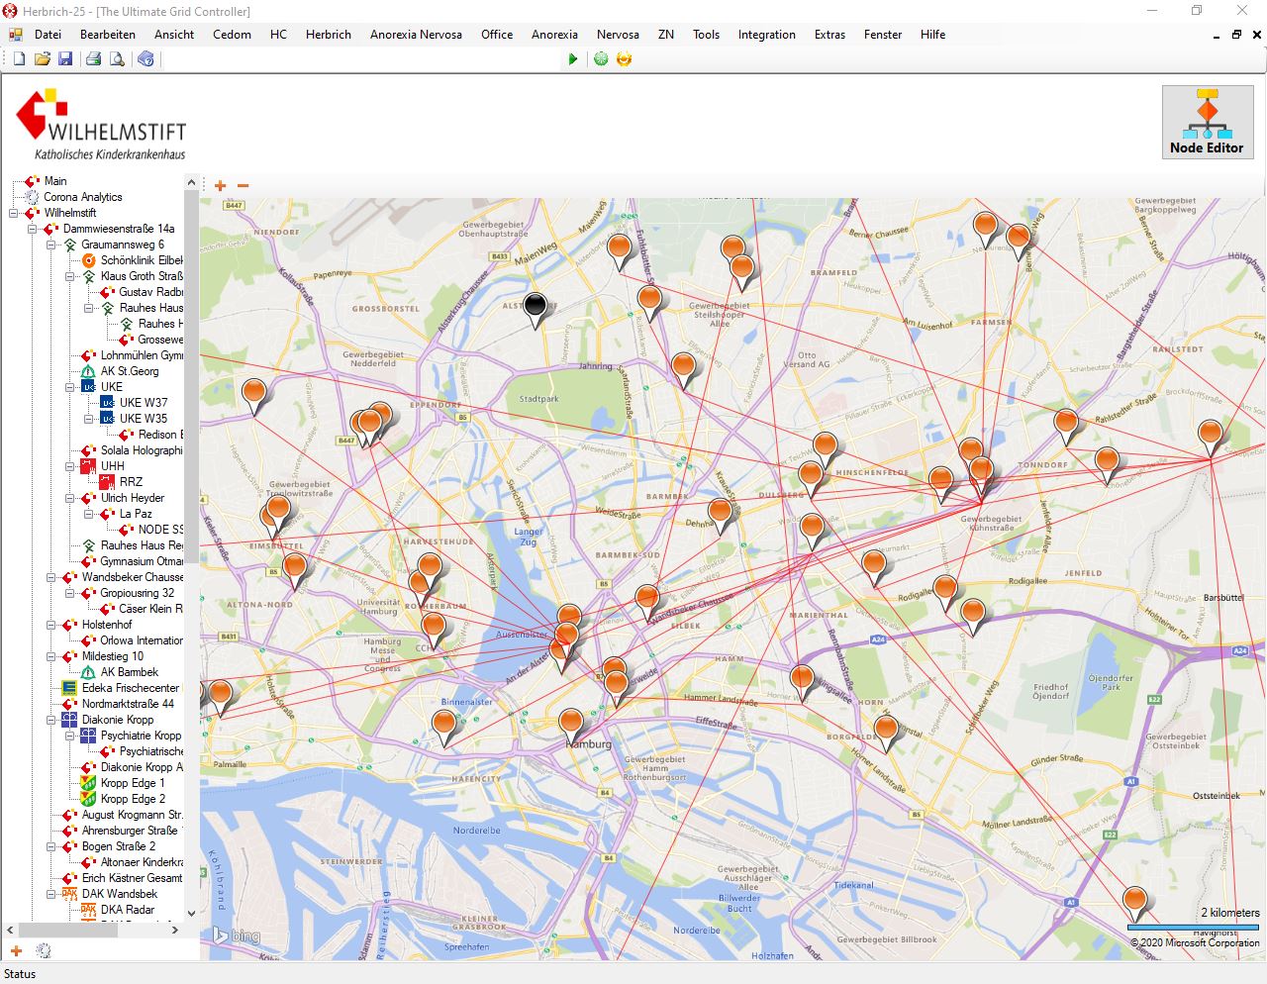This screenshot has width=1267, height=984.
Task: Select Gropiousring 32 tree item
Action: click(x=137, y=593)
